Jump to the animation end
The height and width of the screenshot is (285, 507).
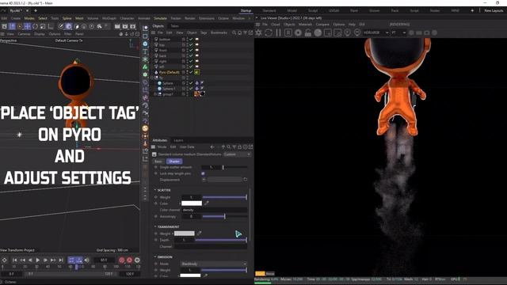[x=61, y=260]
